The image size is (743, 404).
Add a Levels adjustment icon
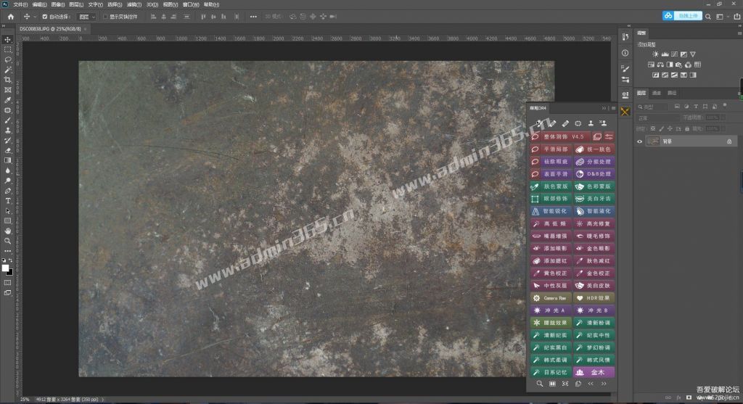pos(665,54)
